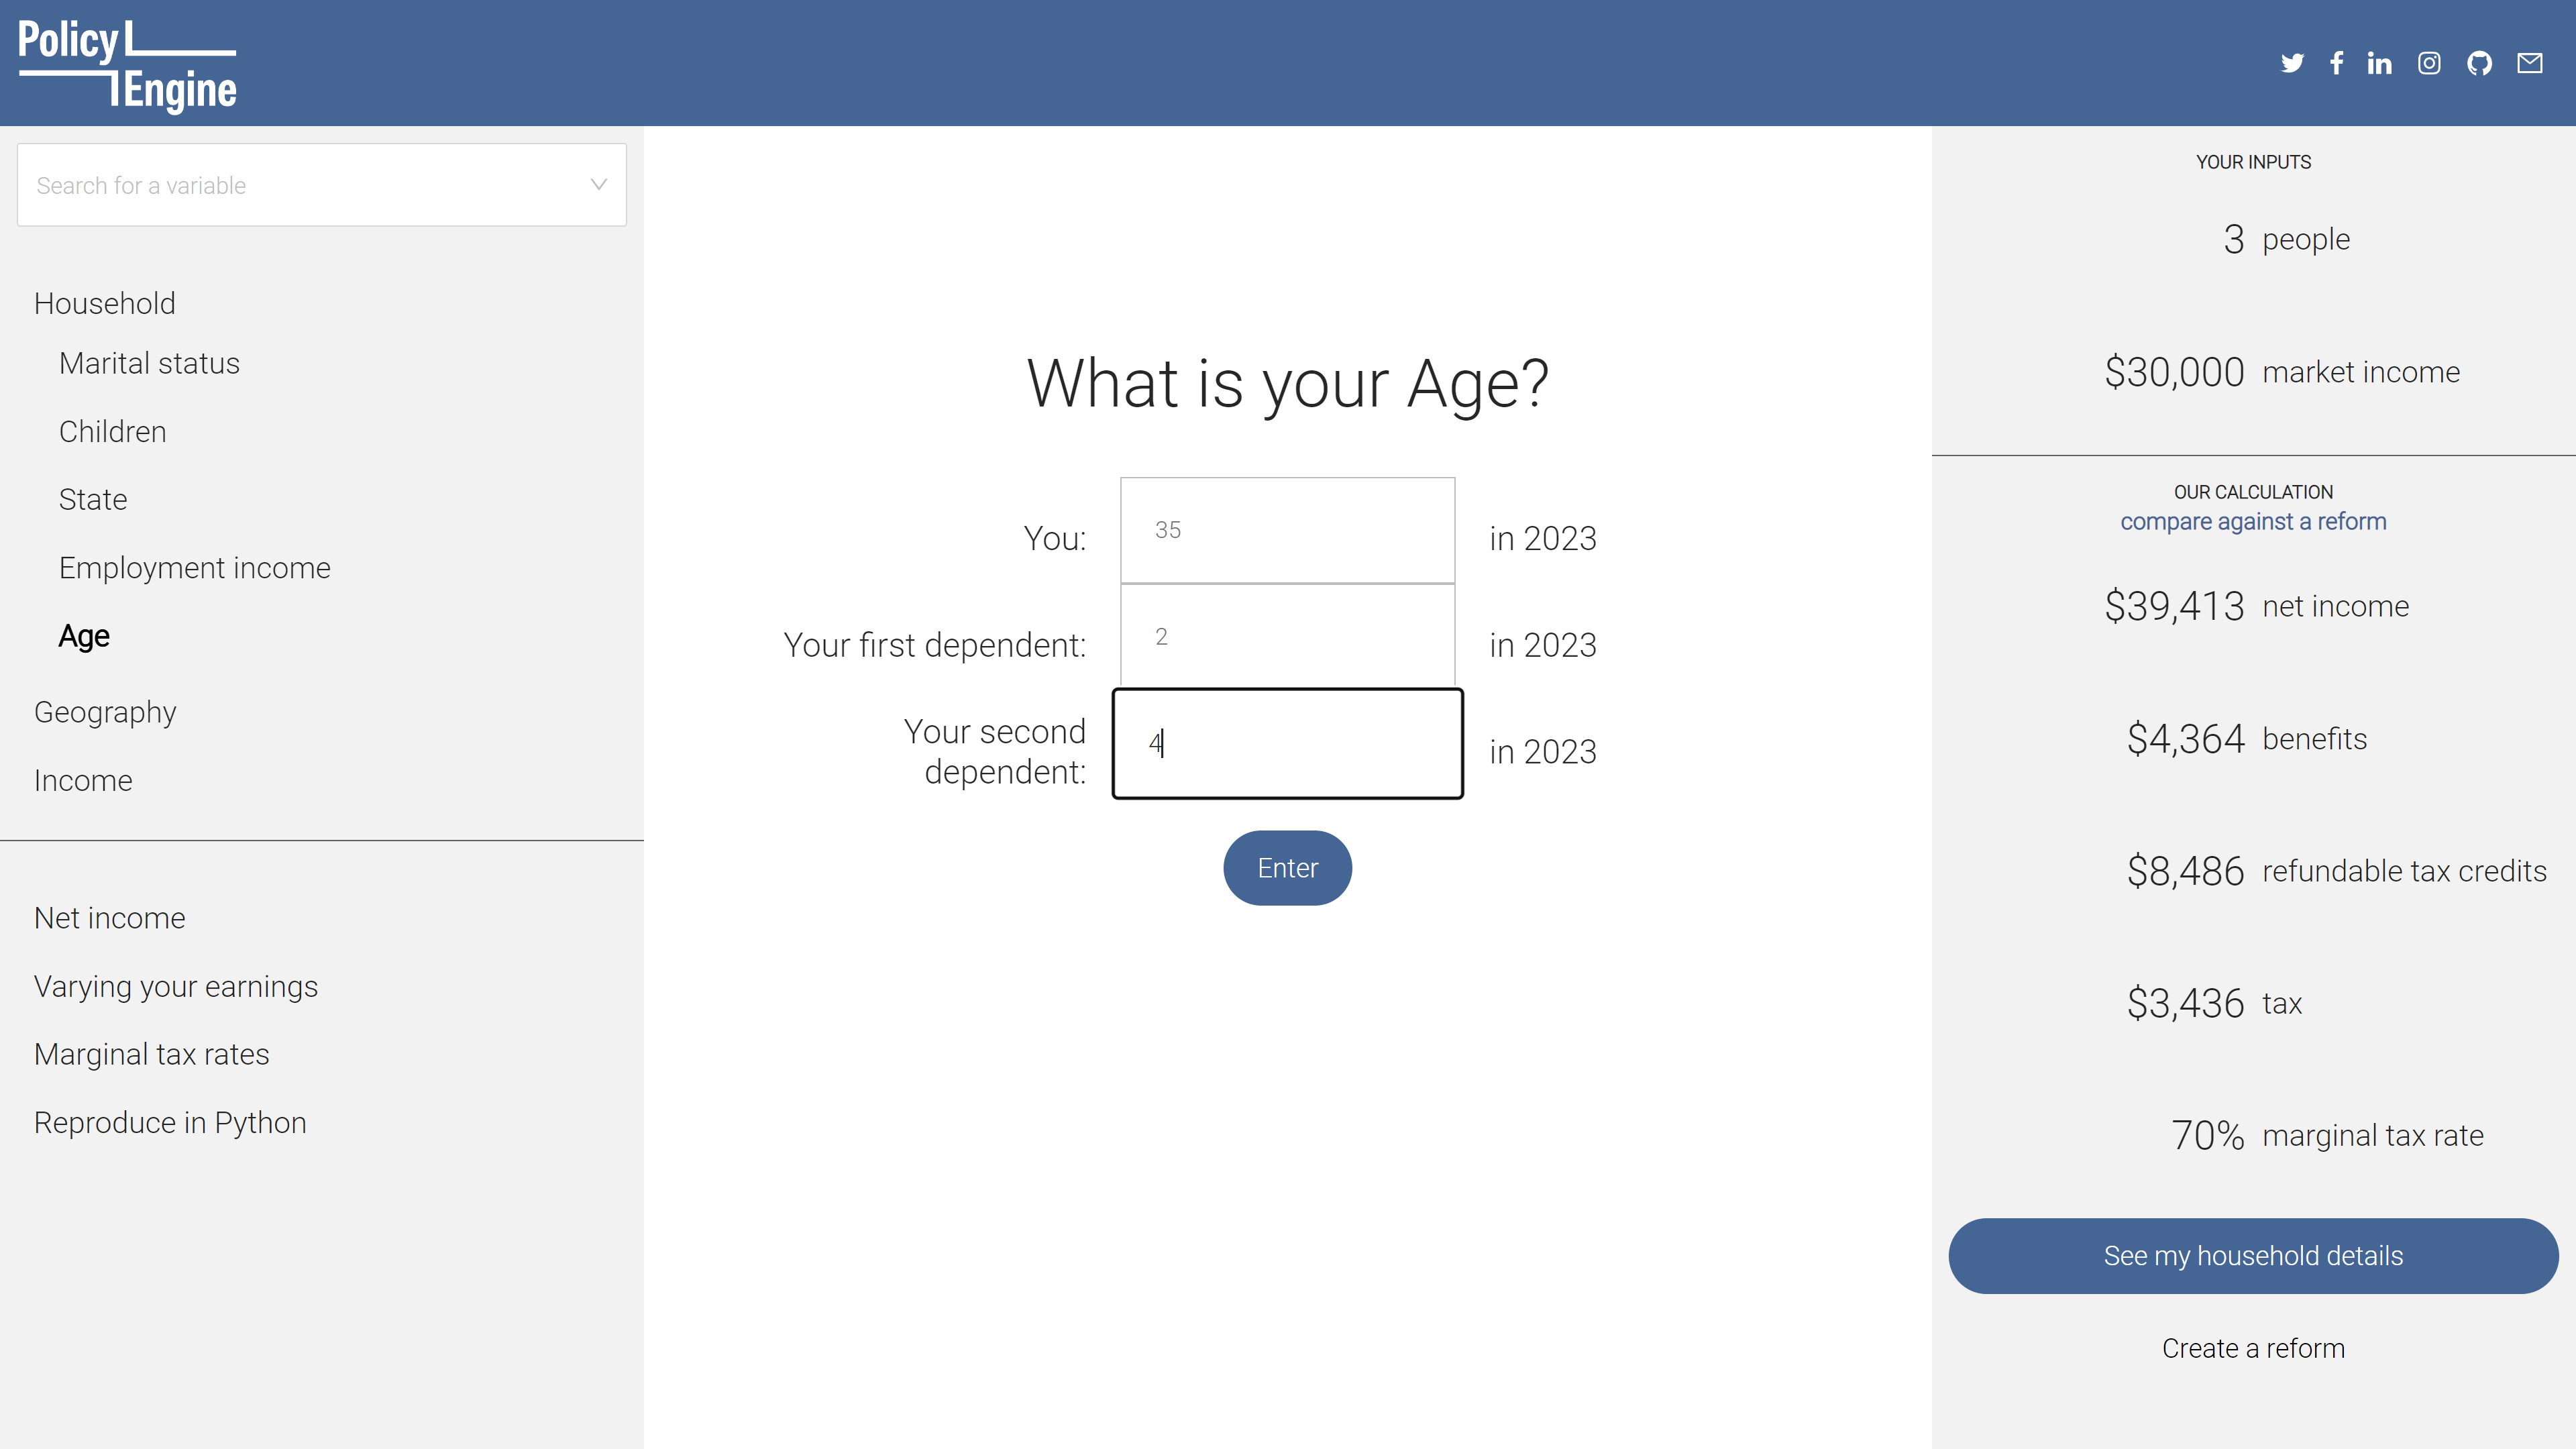Open the GitHub icon link

tap(2479, 63)
